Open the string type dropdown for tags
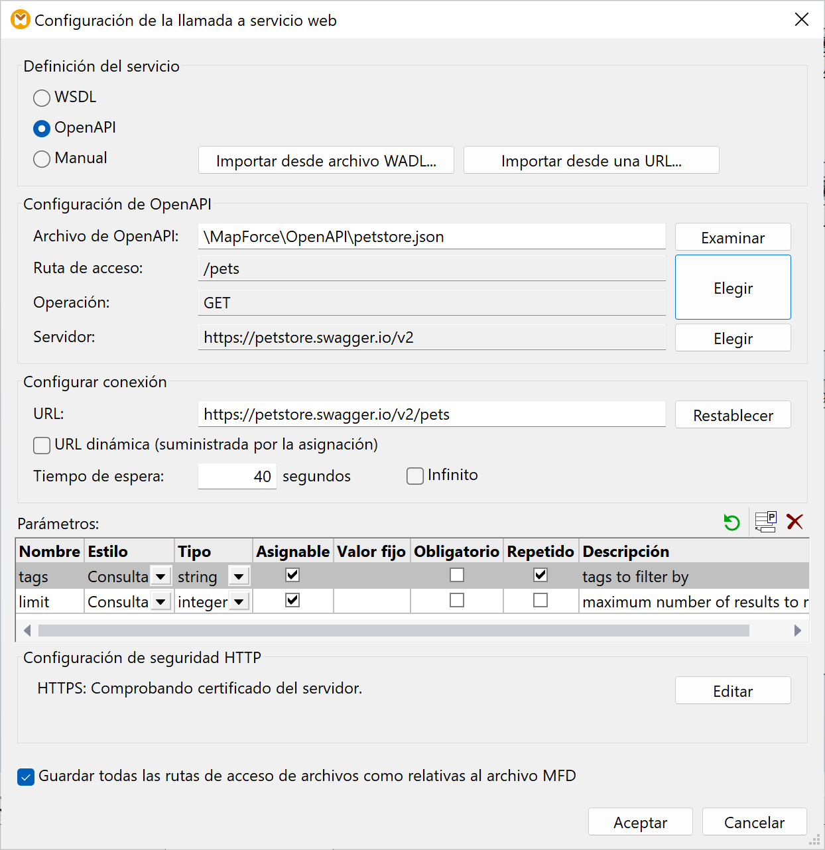825x850 pixels. tap(238, 576)
